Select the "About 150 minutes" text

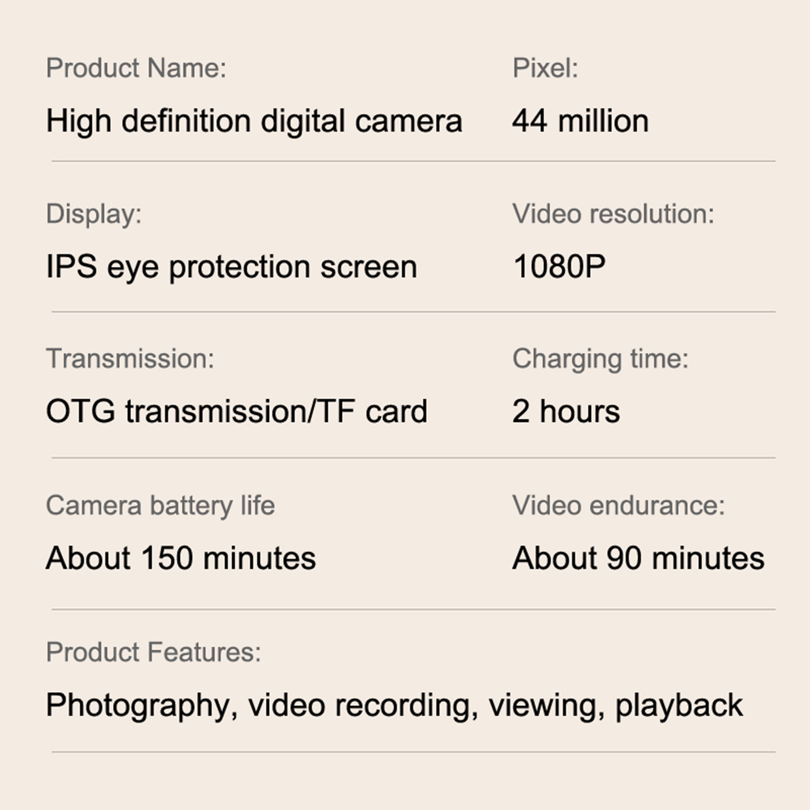[x=181, y=558]
